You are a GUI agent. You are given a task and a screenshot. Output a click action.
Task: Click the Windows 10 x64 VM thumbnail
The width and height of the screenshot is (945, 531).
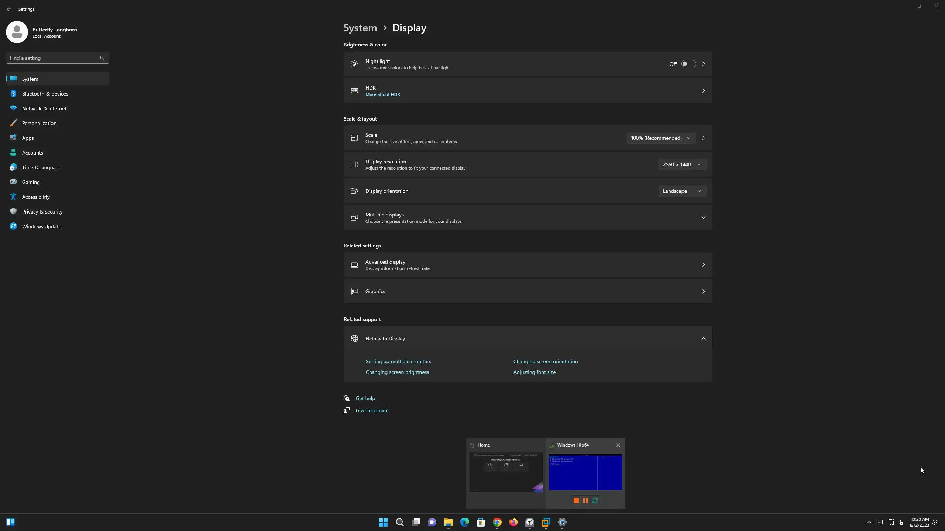coord(585,472)
